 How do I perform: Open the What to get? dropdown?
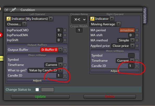pyautogui.click(x=60, y=70)
